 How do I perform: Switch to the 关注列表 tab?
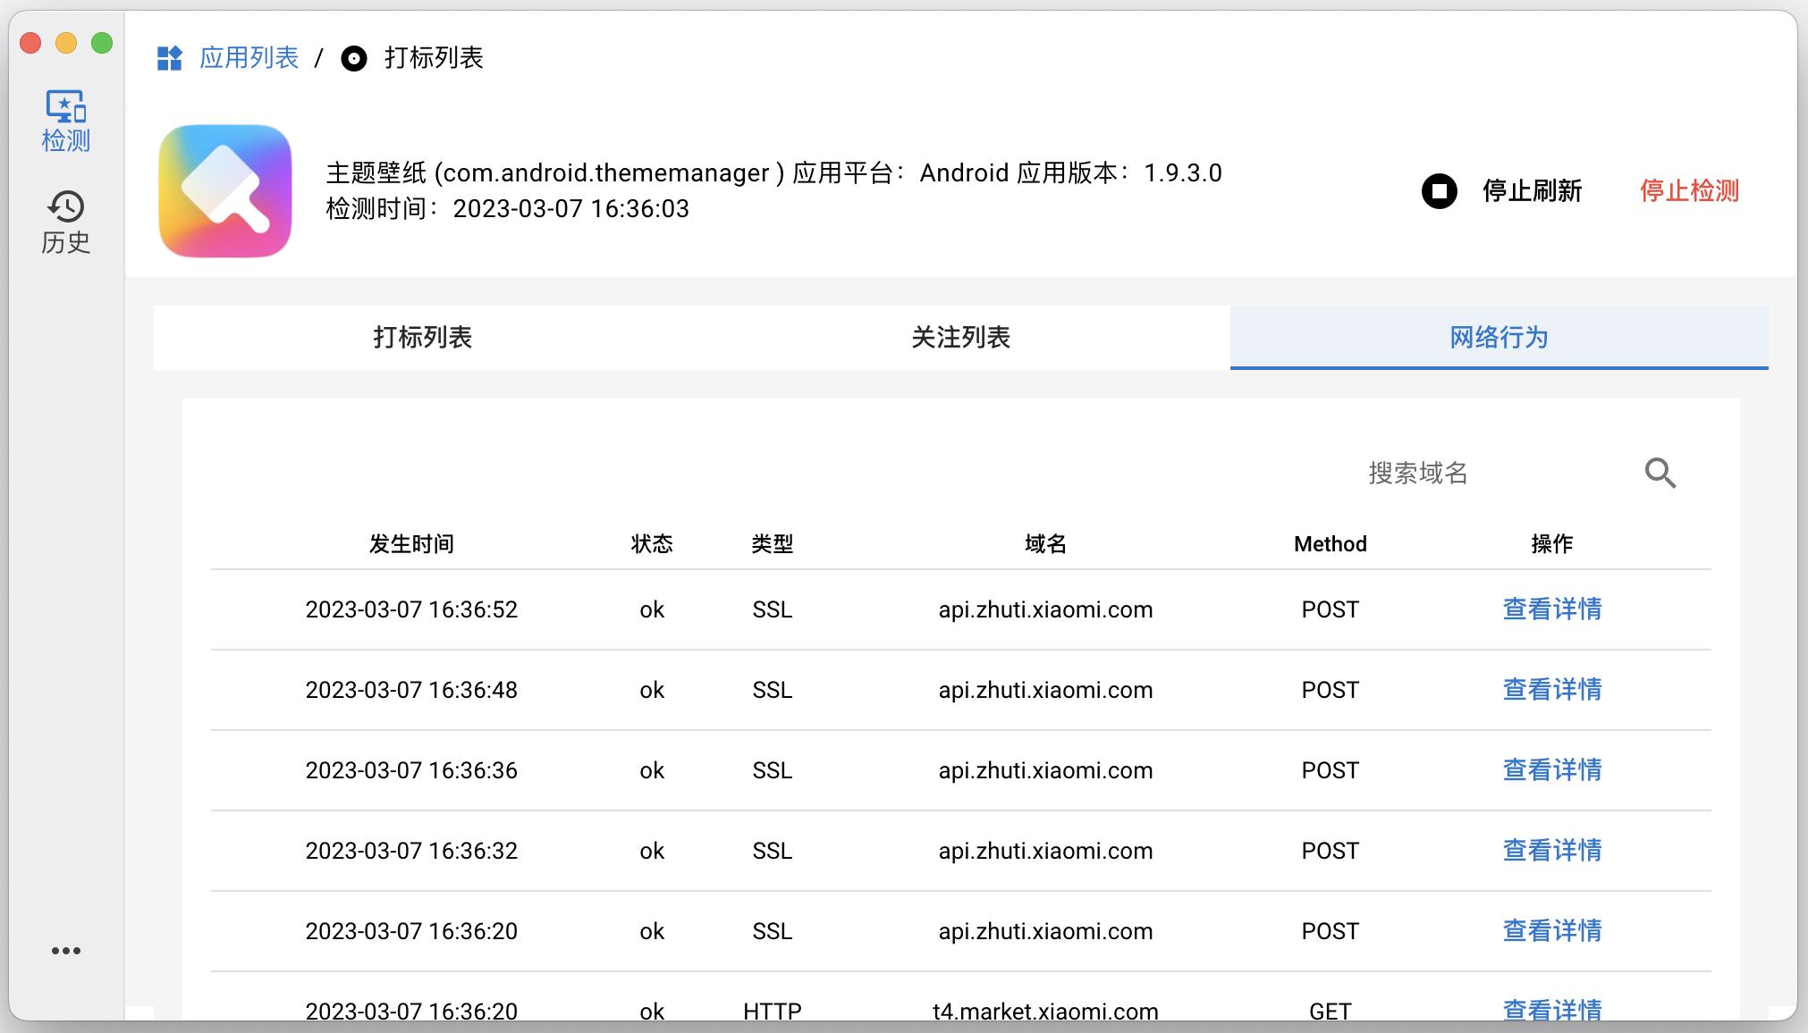(961, 338)
